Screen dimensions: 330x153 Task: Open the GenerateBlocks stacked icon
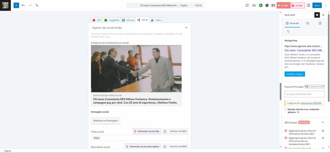pos(267,5)
